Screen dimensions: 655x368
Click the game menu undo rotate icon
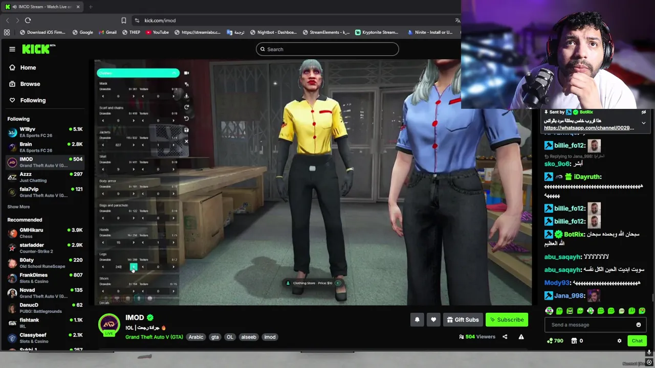pyautogui.click(x=186, y=119)
